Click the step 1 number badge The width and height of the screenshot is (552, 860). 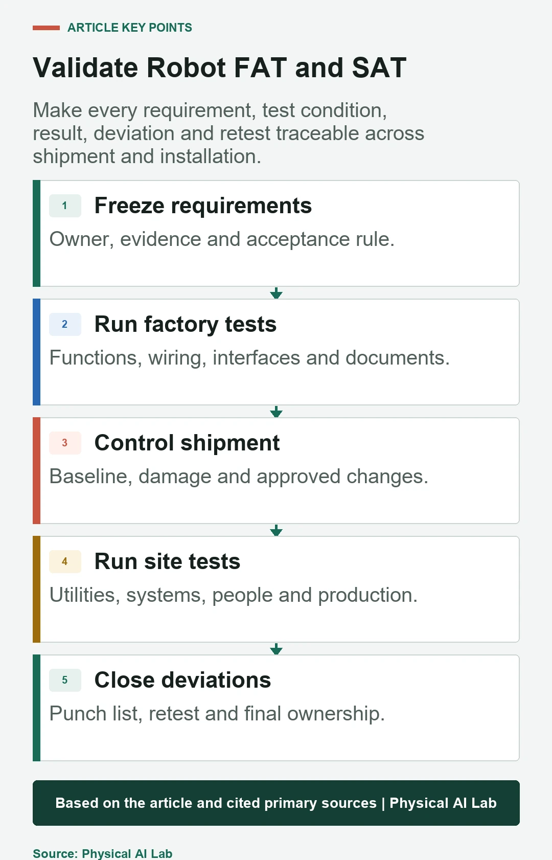(65, 206)
